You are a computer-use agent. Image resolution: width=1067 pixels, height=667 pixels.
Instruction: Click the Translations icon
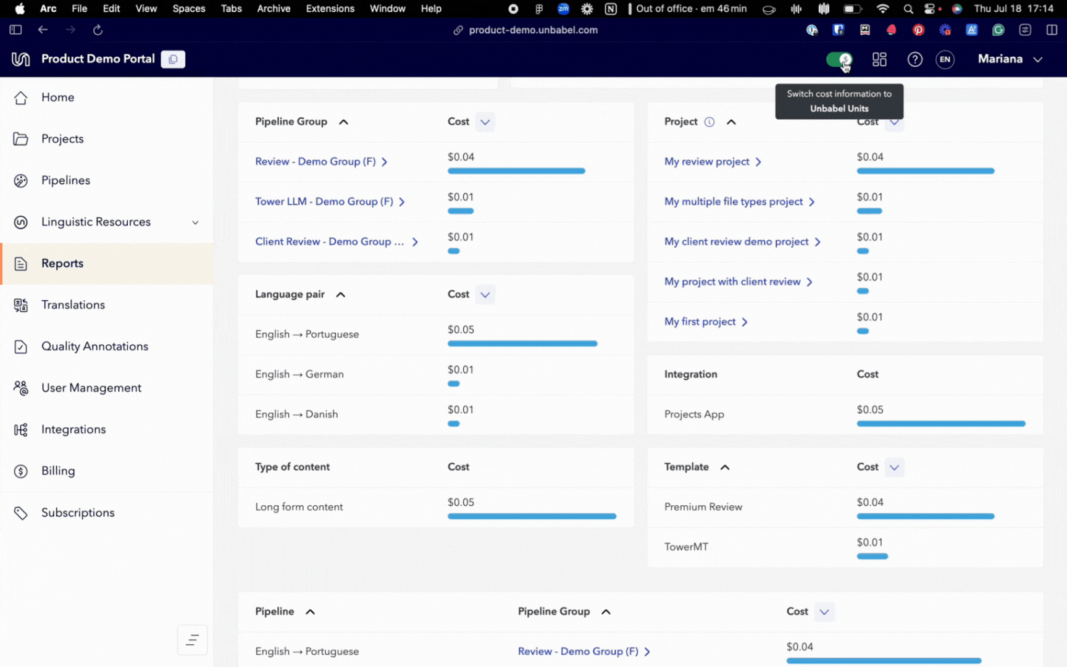point(20,305)
